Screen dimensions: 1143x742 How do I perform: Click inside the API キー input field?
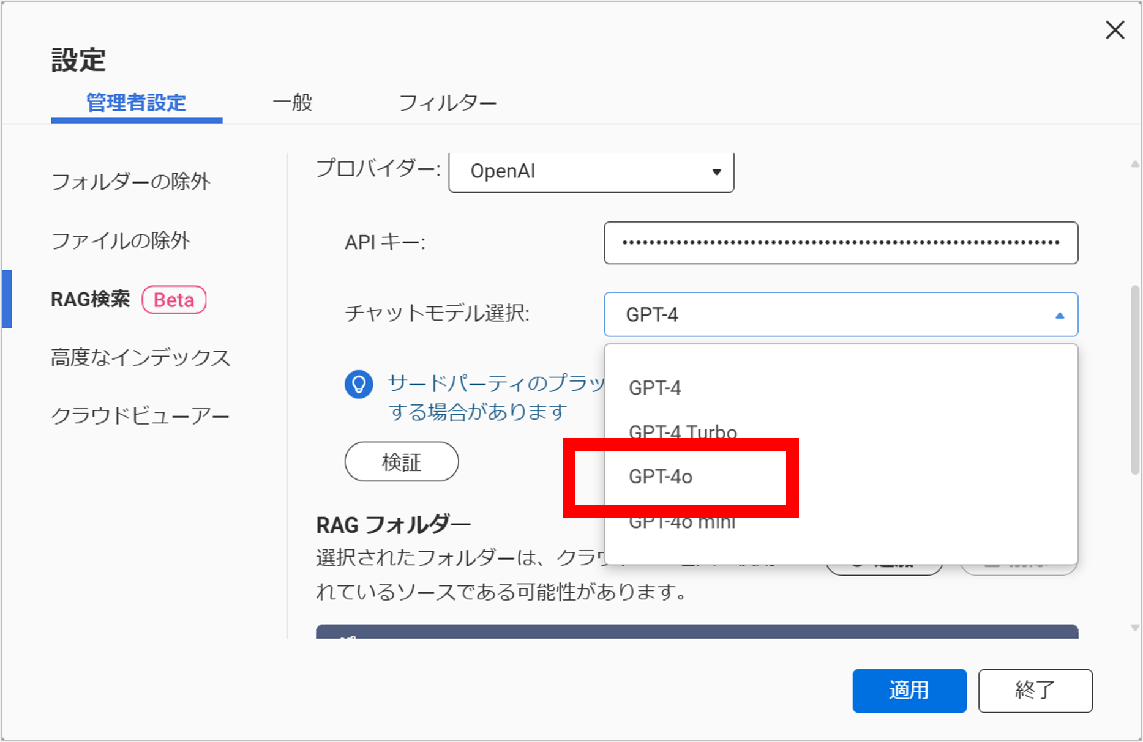click(840, 243)
